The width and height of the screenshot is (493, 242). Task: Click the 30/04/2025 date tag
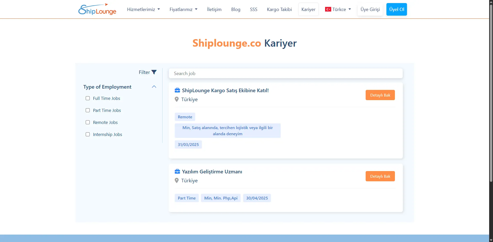pos(257,198)
